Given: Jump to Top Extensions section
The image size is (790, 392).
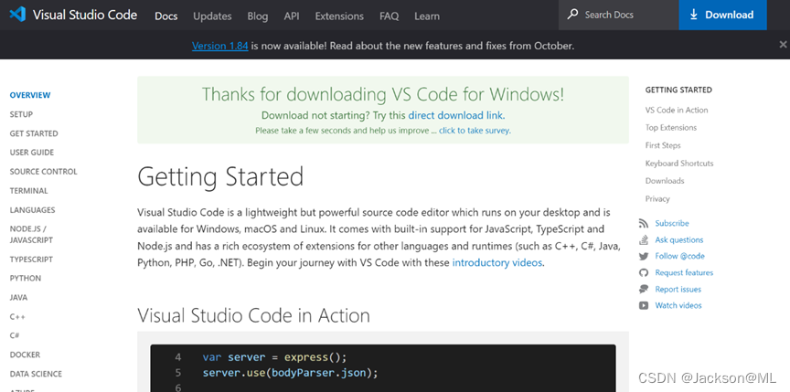Looking at the screenshot, I should click(670, 128).
